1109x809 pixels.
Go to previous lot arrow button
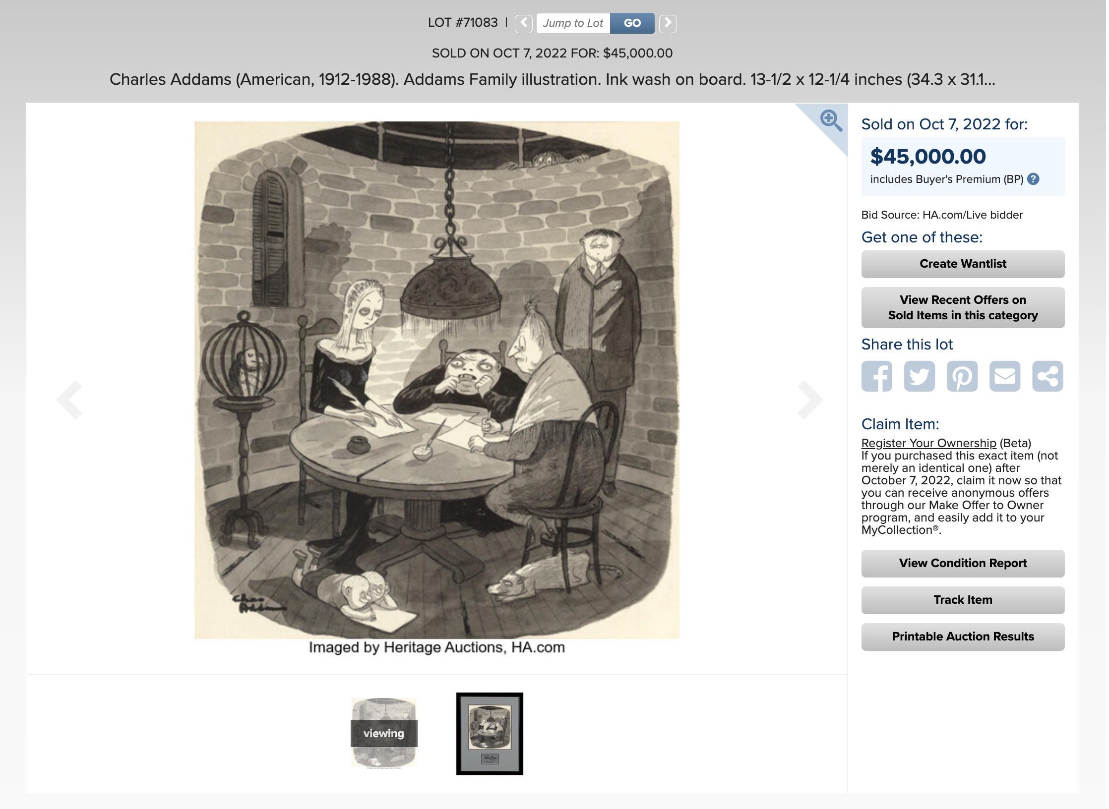pyautogui.click(x=523, y=23)
